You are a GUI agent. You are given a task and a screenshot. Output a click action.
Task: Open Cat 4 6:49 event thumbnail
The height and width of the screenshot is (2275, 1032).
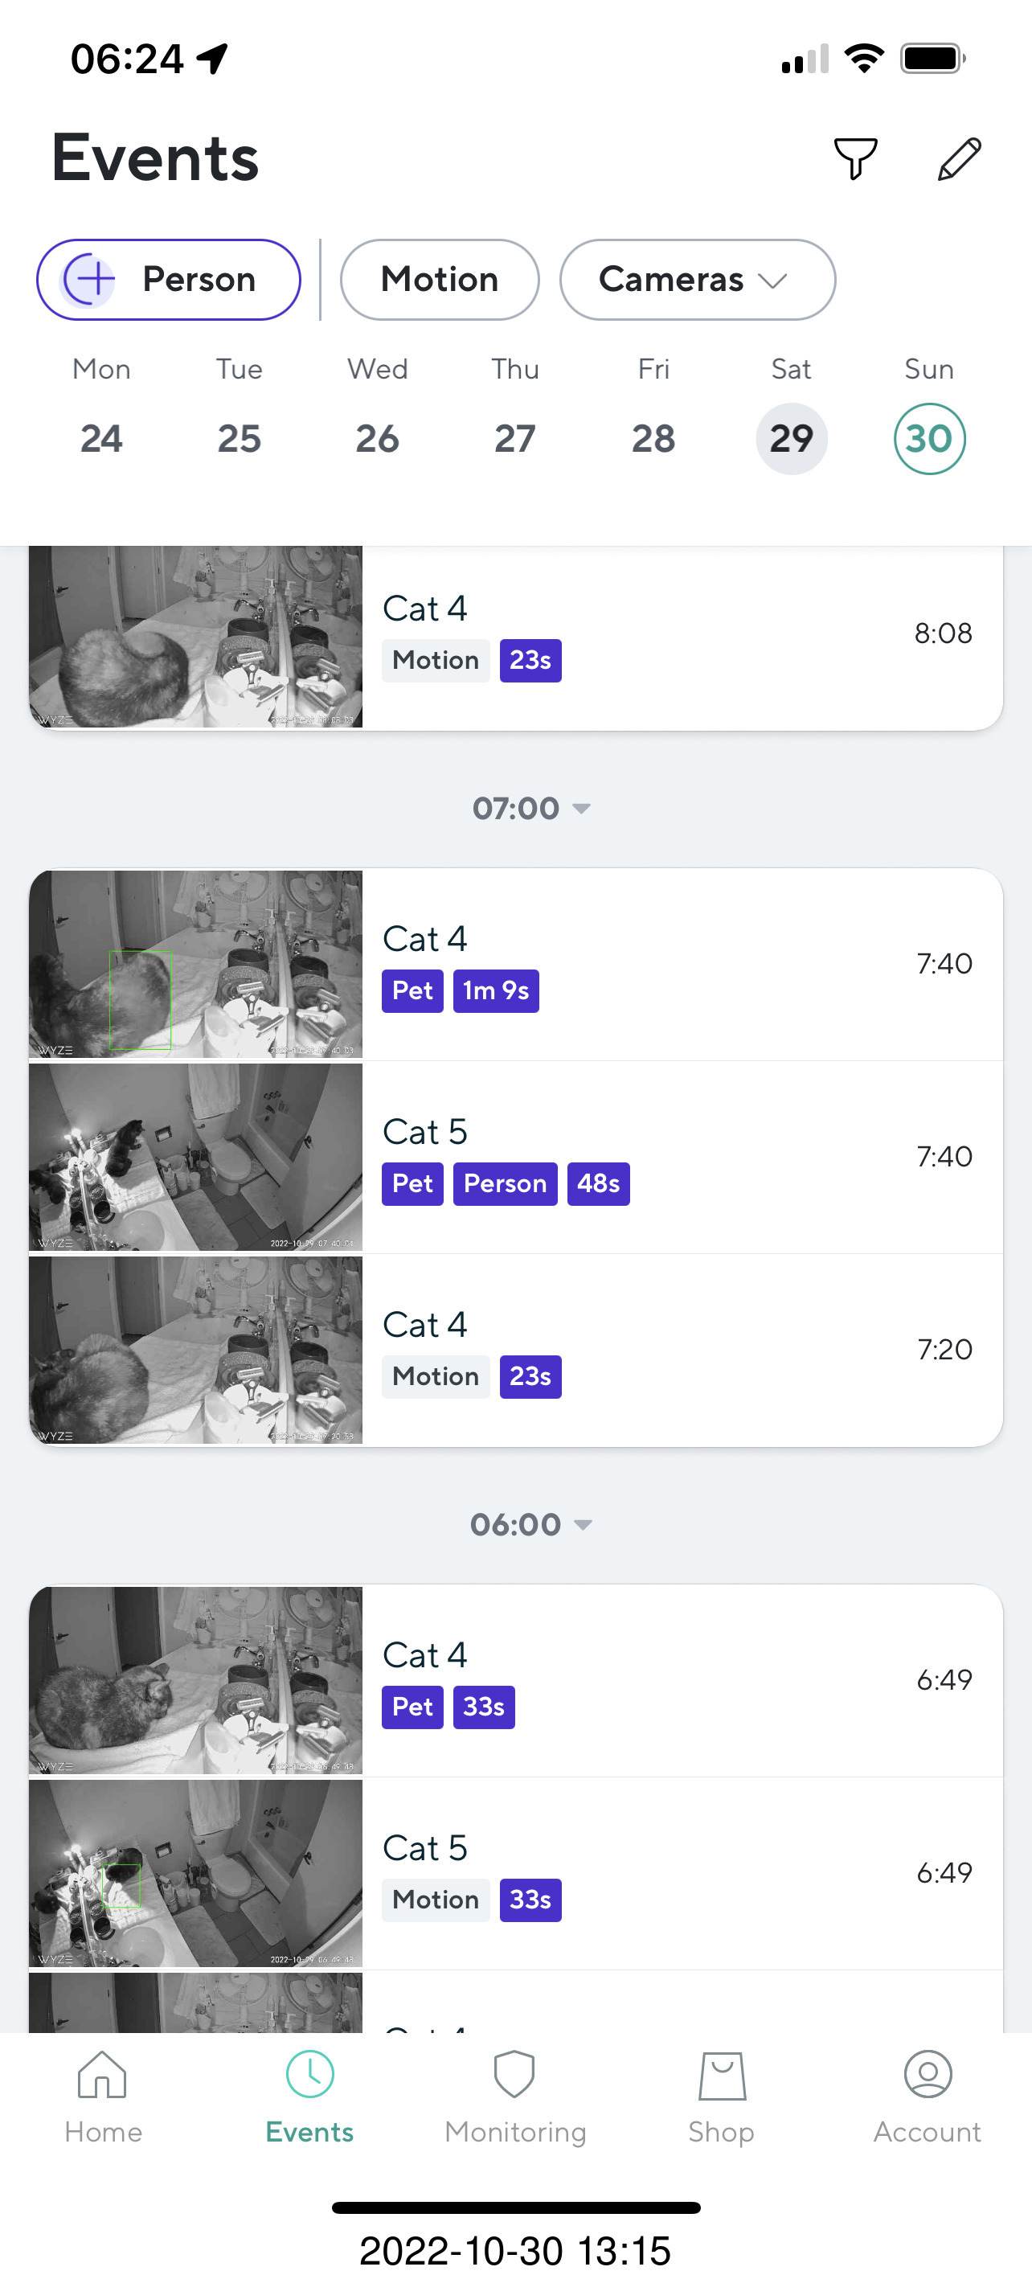196,1680
